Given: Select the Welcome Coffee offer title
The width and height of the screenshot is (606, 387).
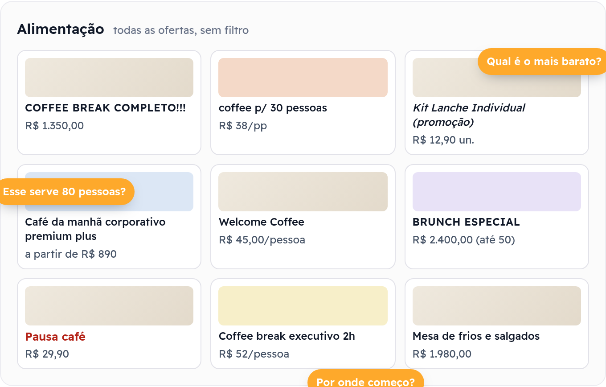Looking at the screenshot, I should (262, 222).
